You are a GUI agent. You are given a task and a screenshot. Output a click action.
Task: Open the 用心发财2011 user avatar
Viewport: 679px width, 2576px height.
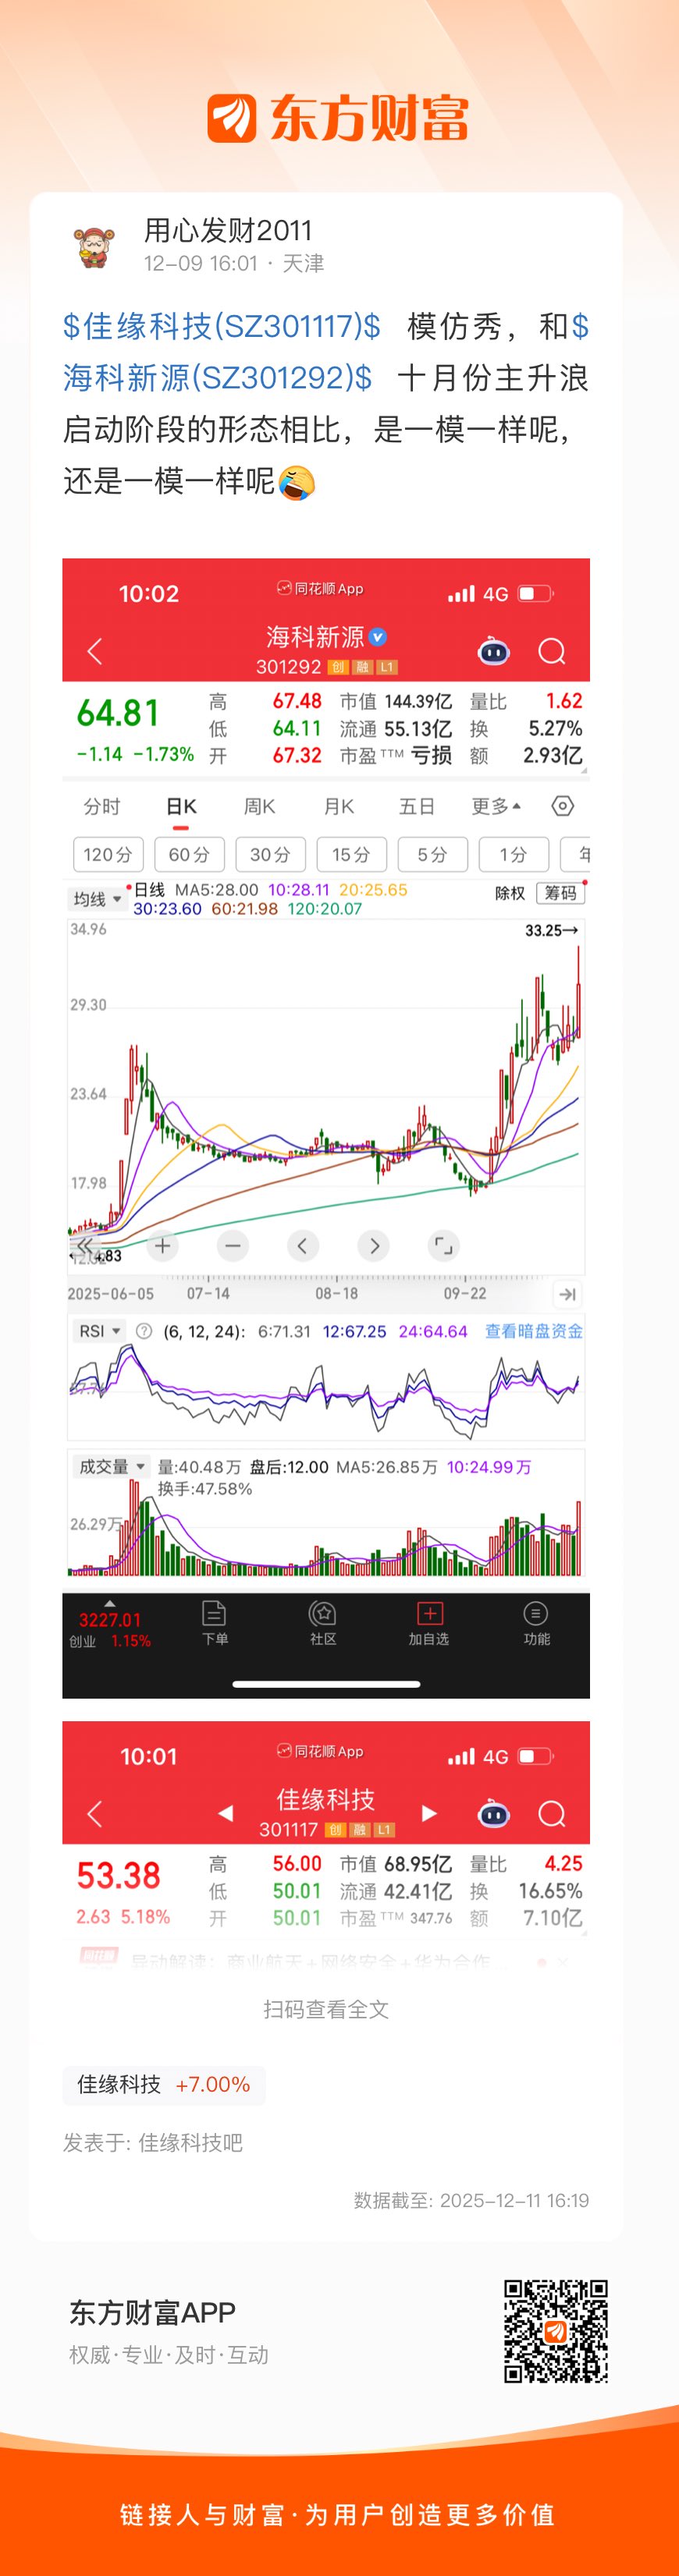point(96,247)
